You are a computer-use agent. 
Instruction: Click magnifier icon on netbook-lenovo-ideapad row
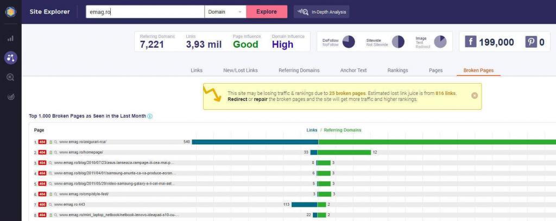coord(56,215)
